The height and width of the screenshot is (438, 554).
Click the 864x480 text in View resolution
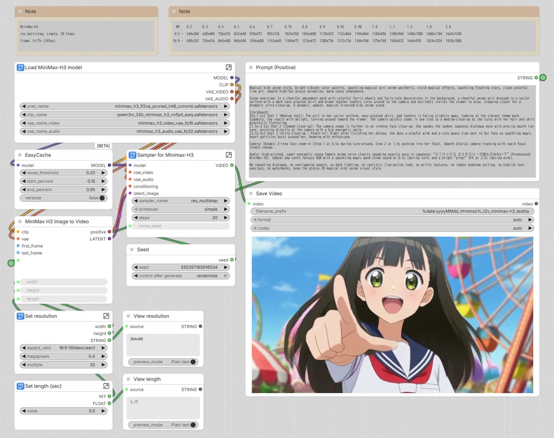[x=138, y=339]
